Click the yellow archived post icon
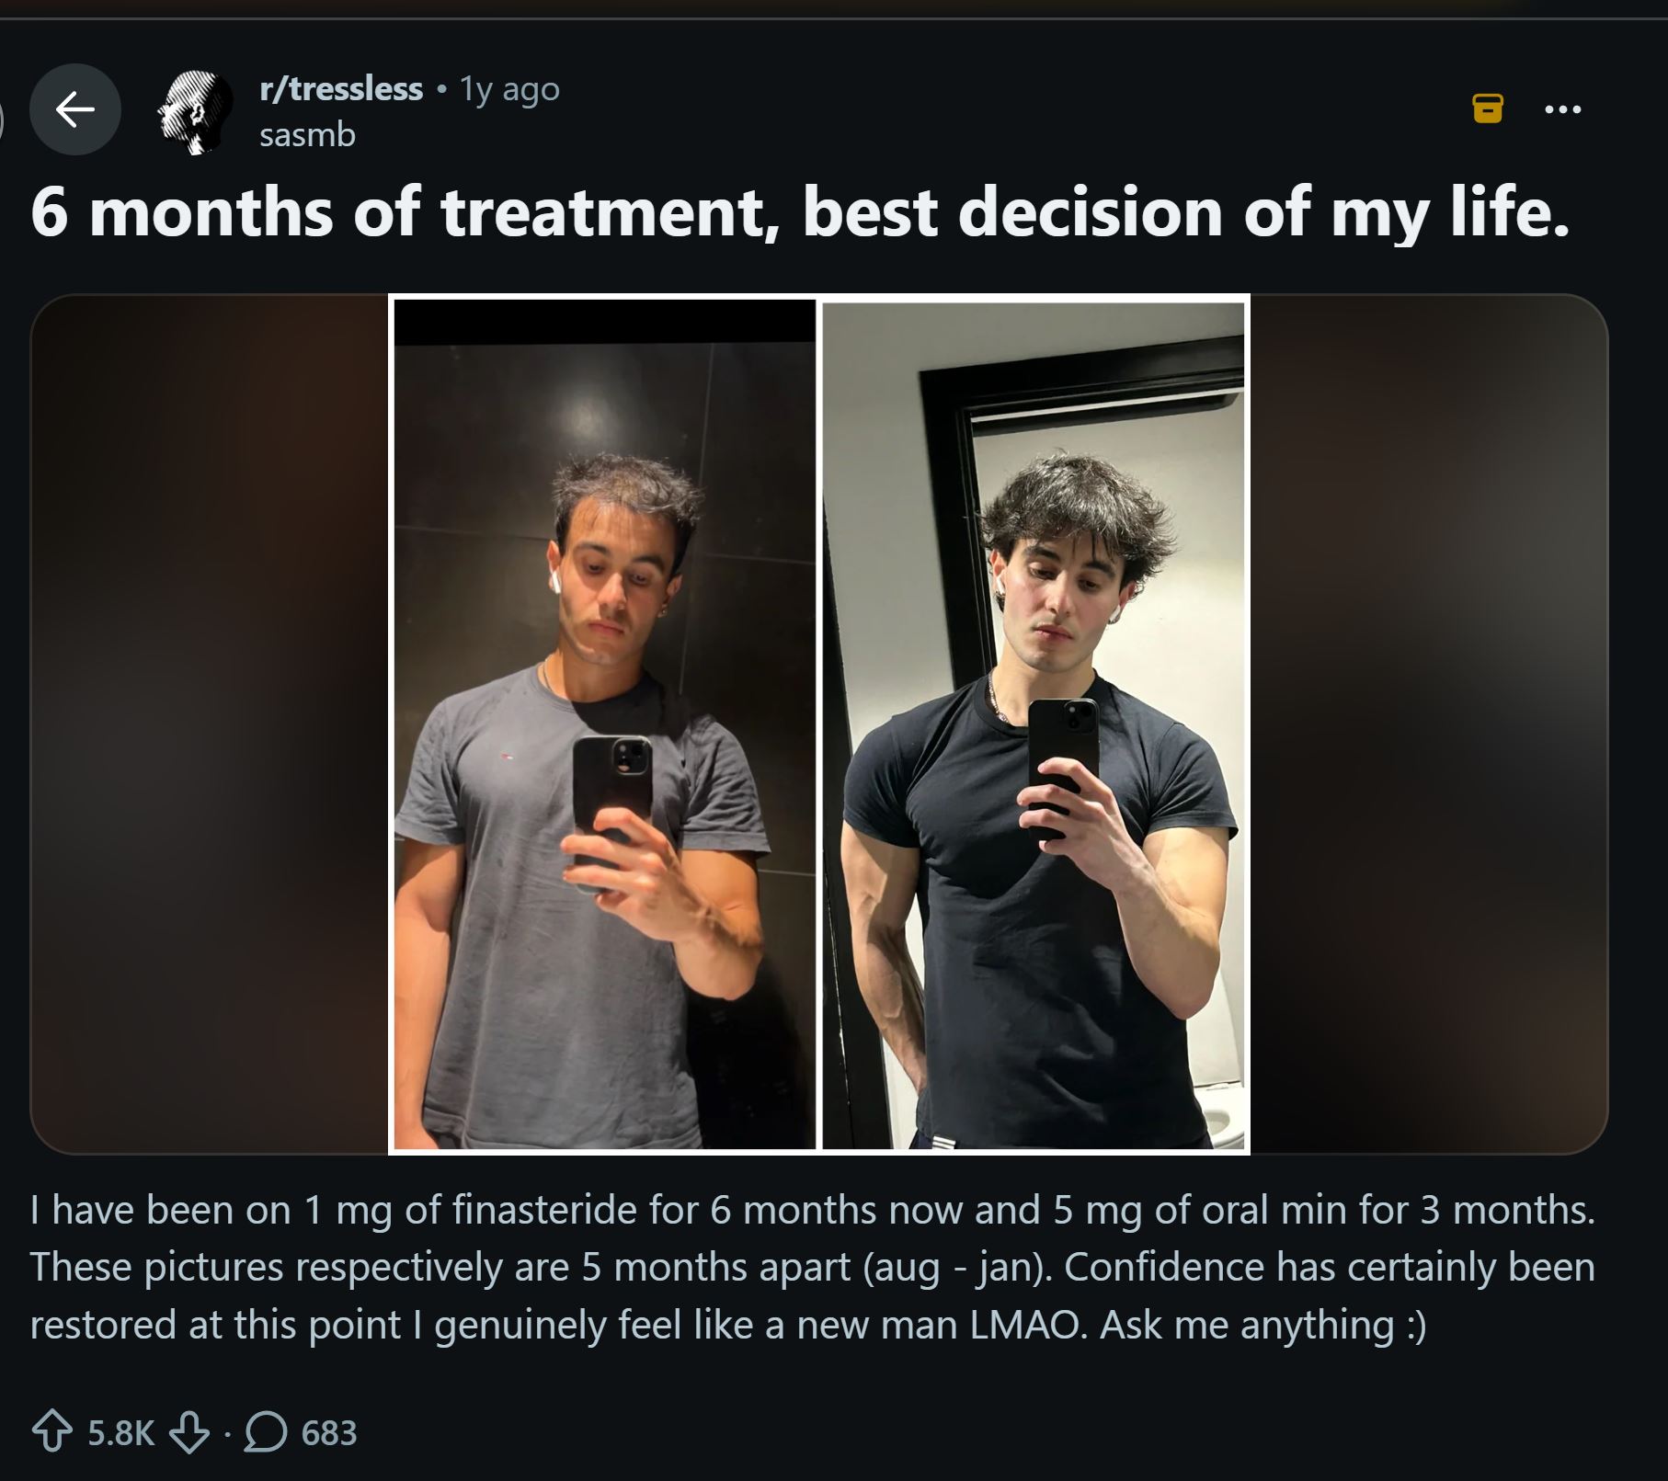The image size is (1668, 1481). [x=1488, y=108]
